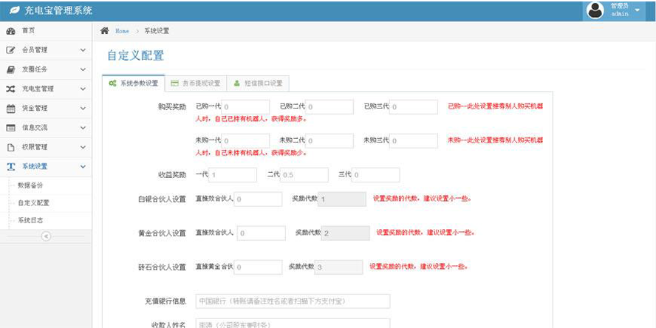The width and height of the screenshot is (656, 328).
Task: Expand 权限管理 menu chevron
Action: coord(83,147)
